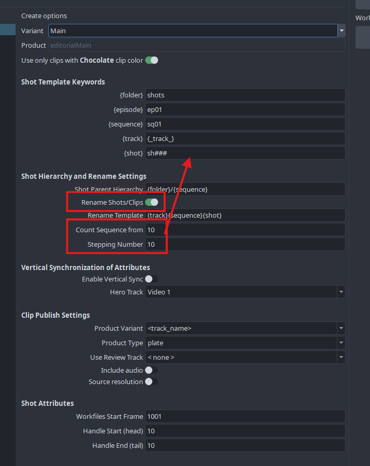Click the Workfiles Start Frame field
370x466 pixels.
coord(245,417)
